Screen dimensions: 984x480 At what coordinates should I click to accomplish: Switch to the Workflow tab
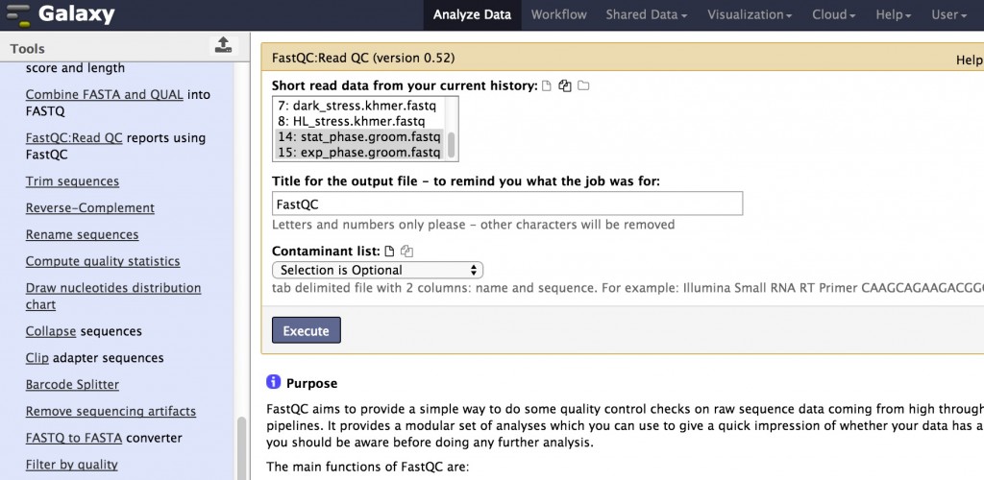558,14
